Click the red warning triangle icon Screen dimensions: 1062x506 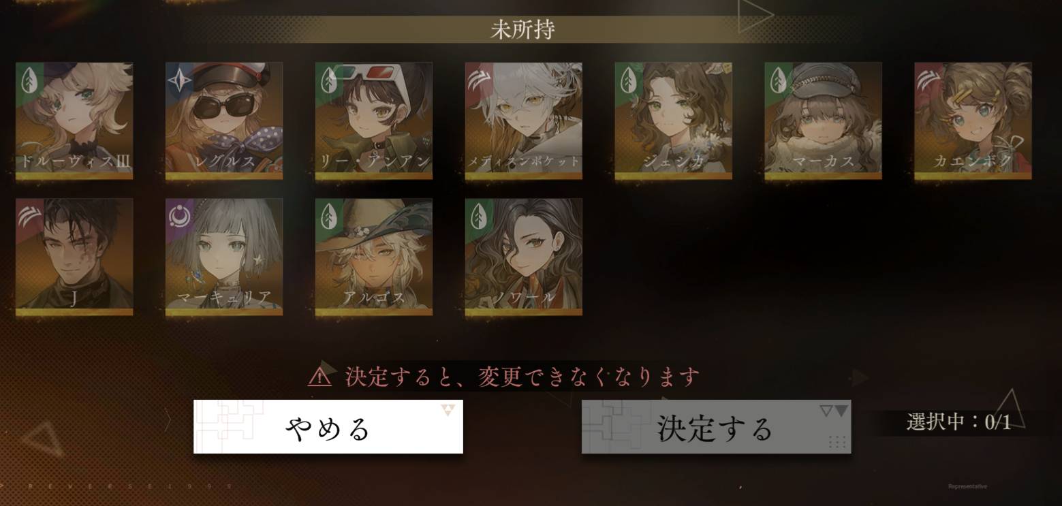319,376
